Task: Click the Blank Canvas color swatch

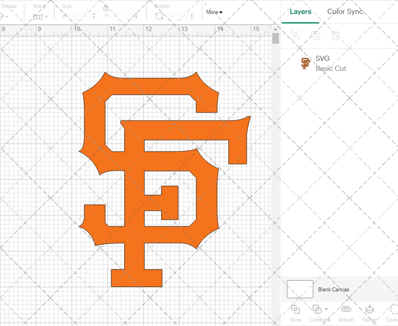Action: 300,289
